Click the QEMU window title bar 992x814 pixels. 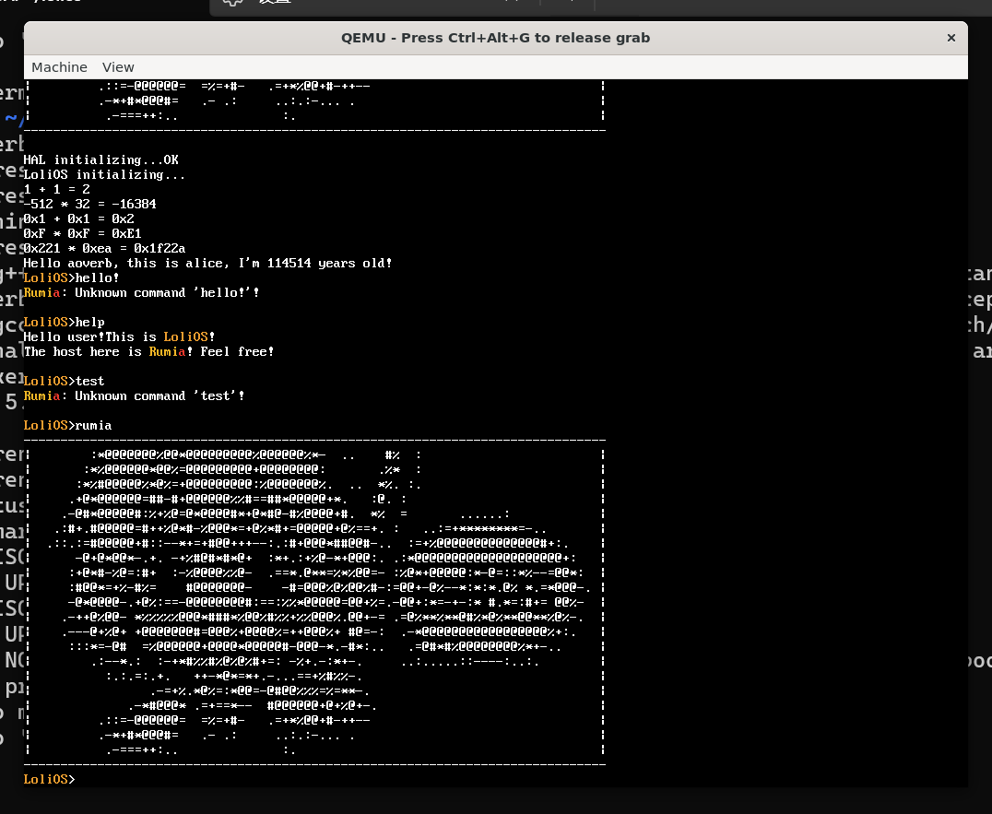[495, 38]
